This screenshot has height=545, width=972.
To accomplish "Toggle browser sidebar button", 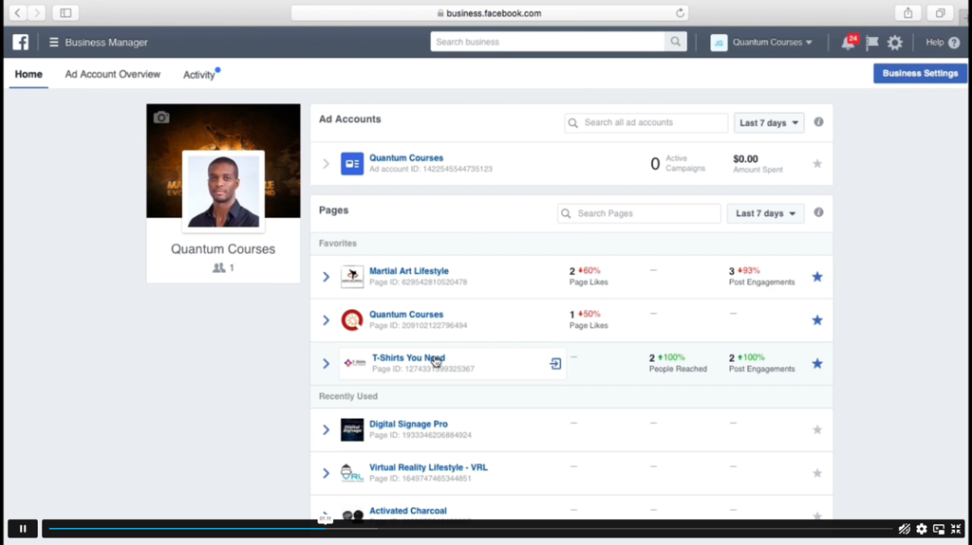I will point(65,12).
